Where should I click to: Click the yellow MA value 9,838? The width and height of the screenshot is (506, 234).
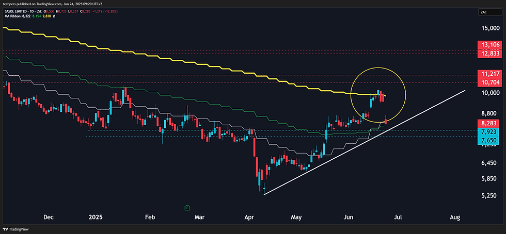[47, 16]
